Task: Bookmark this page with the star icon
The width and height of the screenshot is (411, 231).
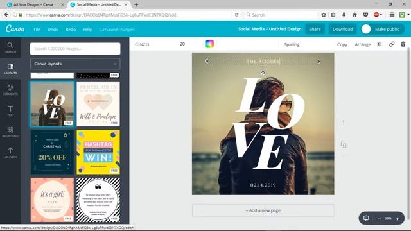Action: (324, 15)
